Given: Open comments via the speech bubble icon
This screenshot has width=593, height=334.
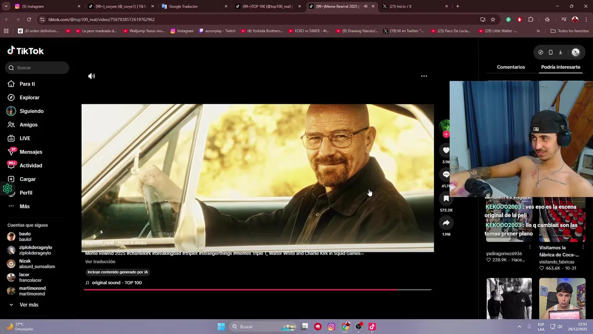Looking at the screenshot, I should [446, 174].
